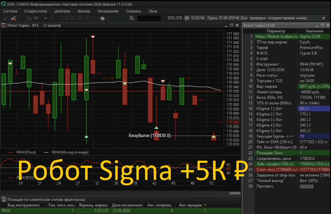
Task: Open the Система menu
Action: click(10, 11)
